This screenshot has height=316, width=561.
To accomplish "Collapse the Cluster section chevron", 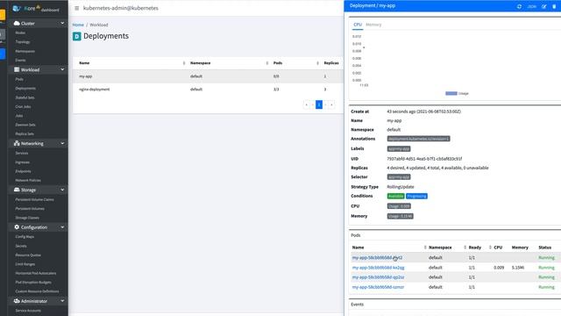I will (x=62, y=23).
